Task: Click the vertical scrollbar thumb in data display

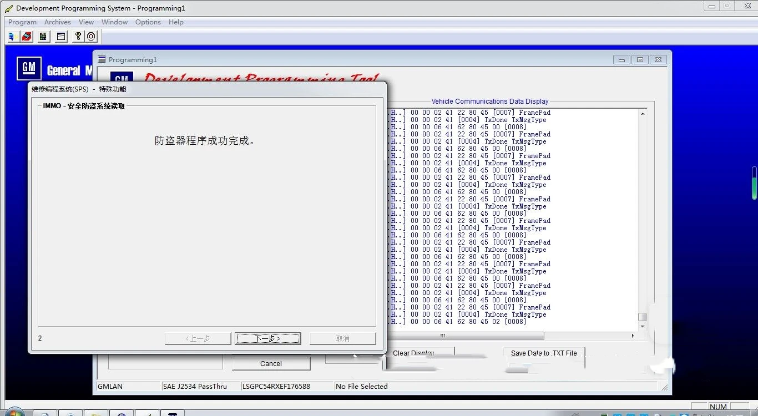Action: point(643,317)
